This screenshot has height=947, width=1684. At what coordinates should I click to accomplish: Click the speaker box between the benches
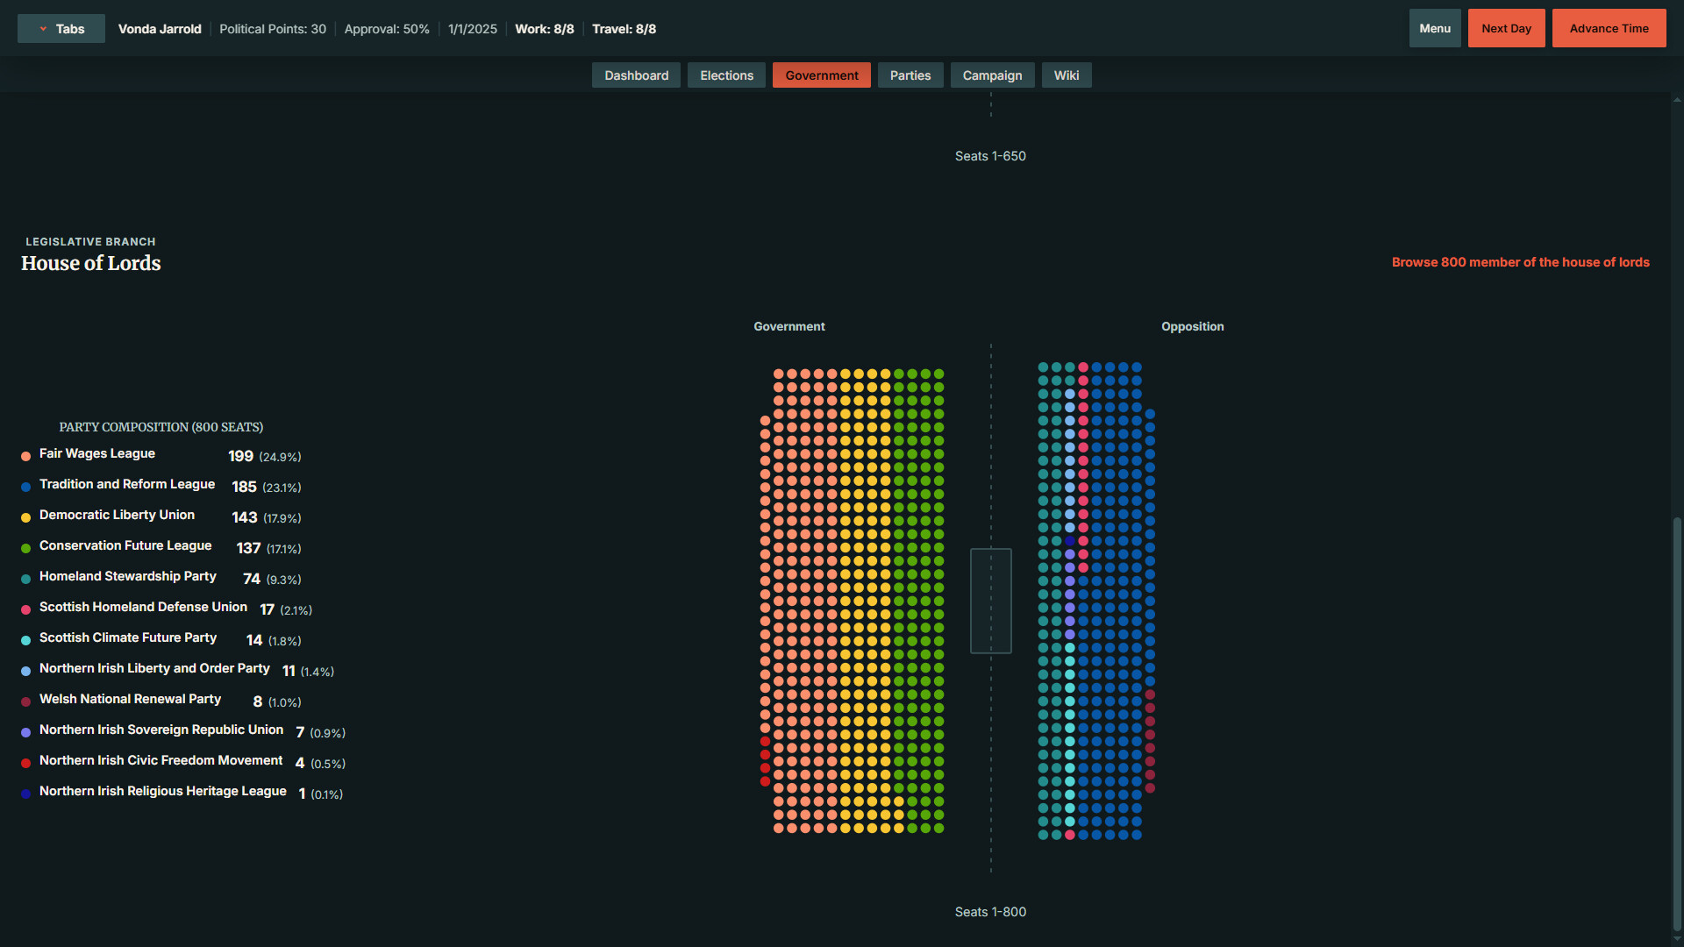991,601
